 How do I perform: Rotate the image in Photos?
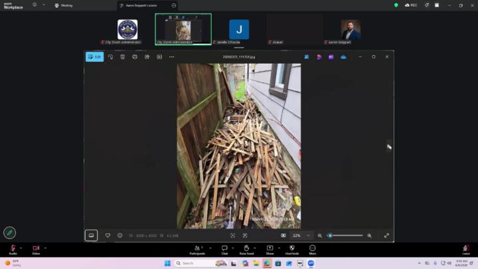(x=110, y=56)
